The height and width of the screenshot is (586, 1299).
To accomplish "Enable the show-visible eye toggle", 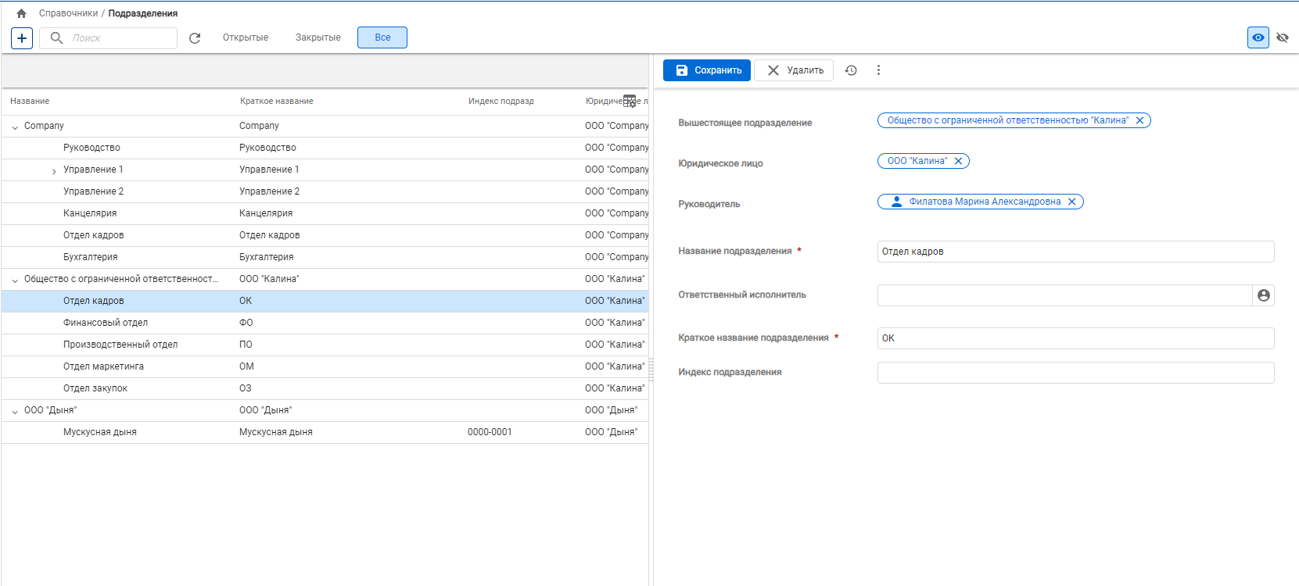I will coord(1258,38).
